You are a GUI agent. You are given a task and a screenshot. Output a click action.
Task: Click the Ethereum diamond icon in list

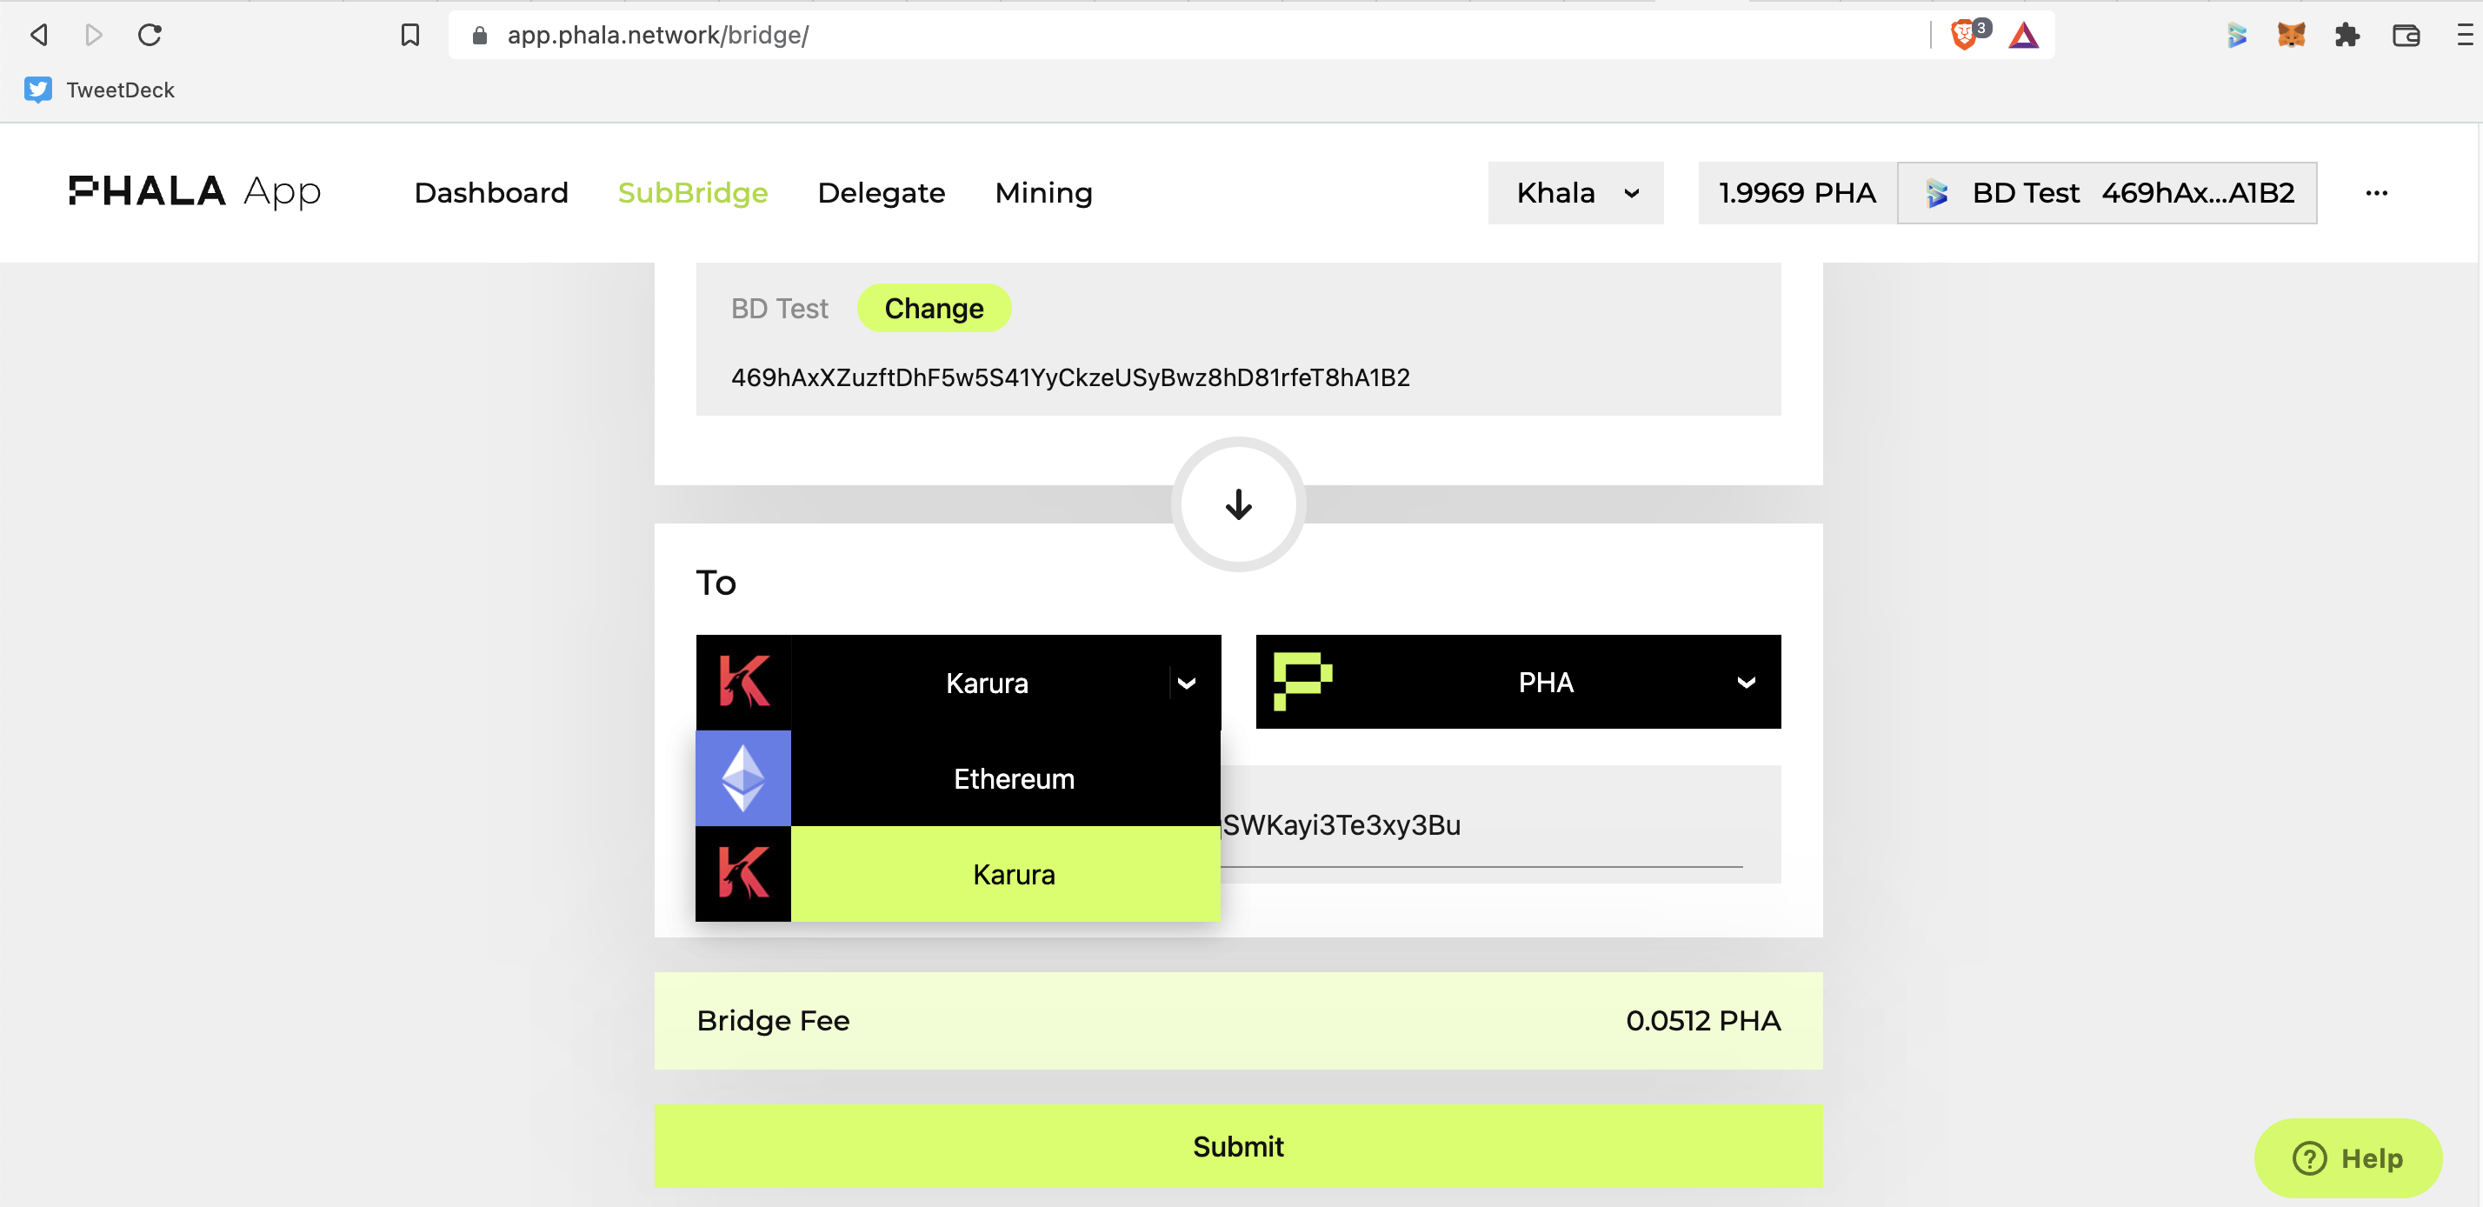point(743,778)
